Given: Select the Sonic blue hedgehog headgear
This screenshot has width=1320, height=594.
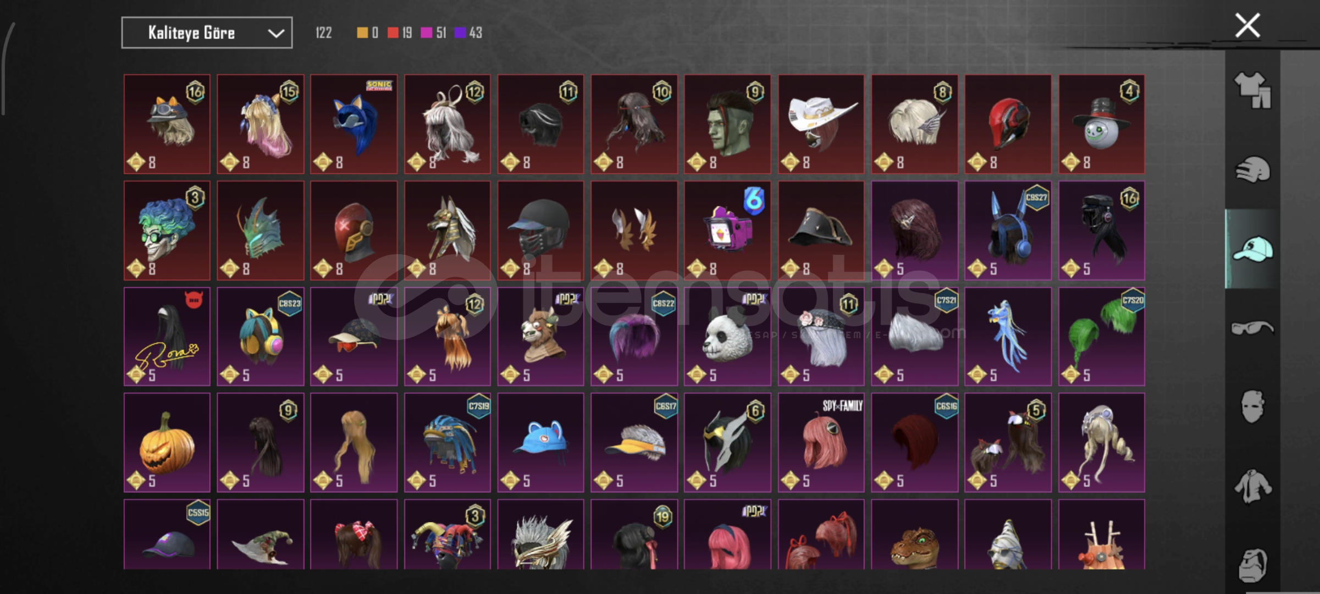Looking at the screenshot, I should pyautogui.click(x=354, y=124).
